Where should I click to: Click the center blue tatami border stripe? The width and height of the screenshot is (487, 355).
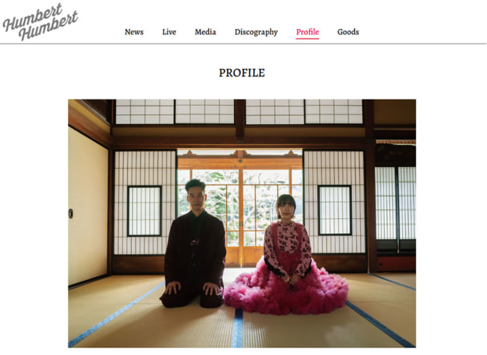(x=237, y=327)
